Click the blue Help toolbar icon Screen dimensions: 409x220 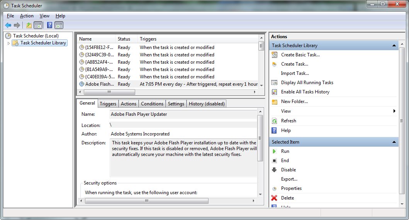coord(49,25)
